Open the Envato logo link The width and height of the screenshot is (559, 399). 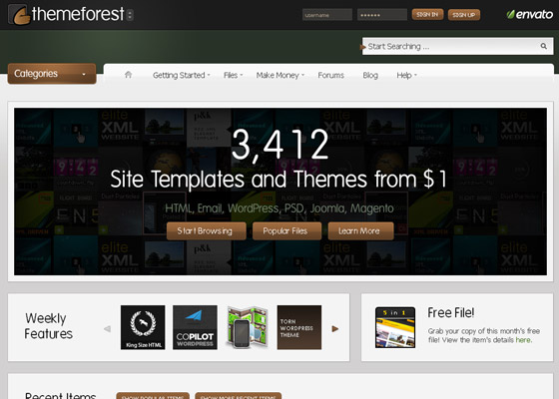pos(530,15)
